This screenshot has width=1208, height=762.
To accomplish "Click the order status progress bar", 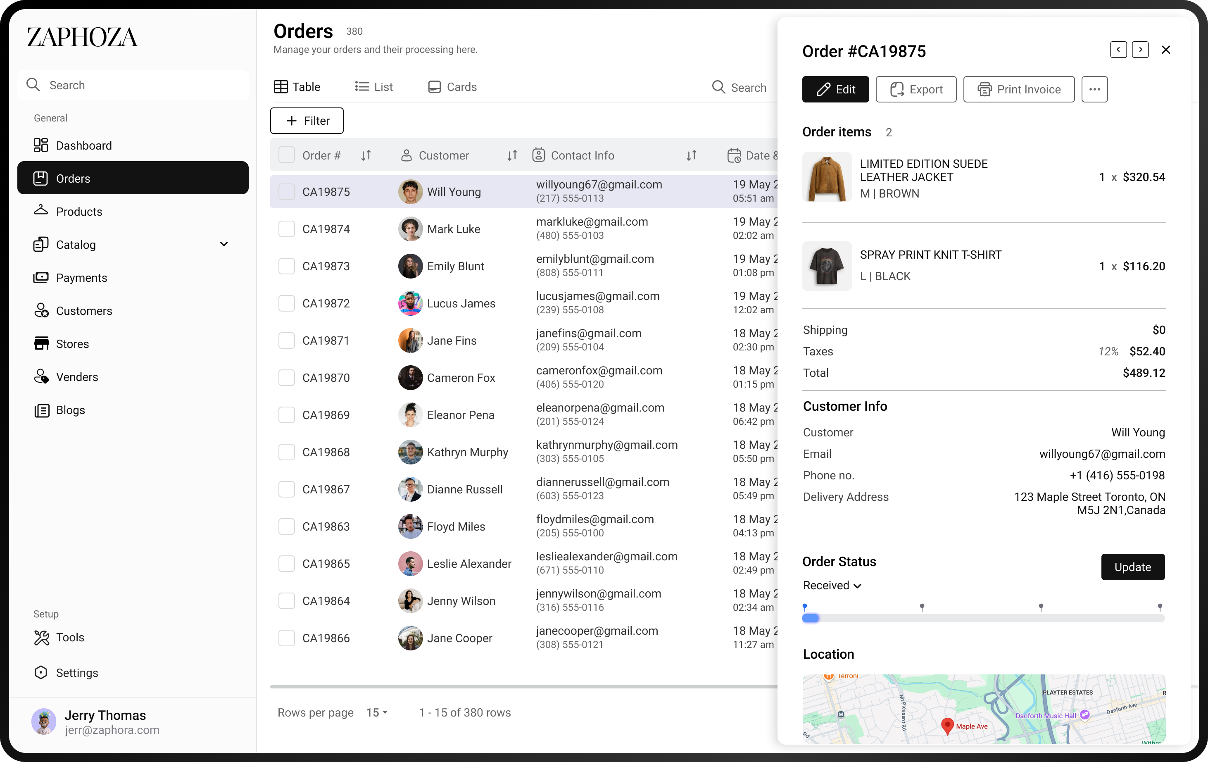I will coord(983,618).
